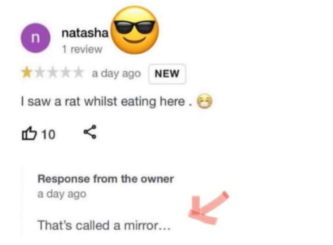Screen dimensions: 333x245
Task: Click the sunglasses emoji sticker
Action: tap(135, 30)
